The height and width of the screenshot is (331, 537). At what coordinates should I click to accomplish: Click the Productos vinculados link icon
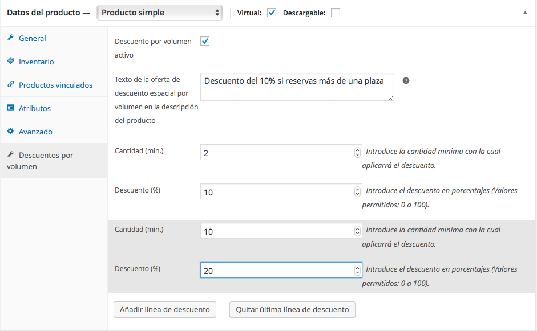pos(11,84)
